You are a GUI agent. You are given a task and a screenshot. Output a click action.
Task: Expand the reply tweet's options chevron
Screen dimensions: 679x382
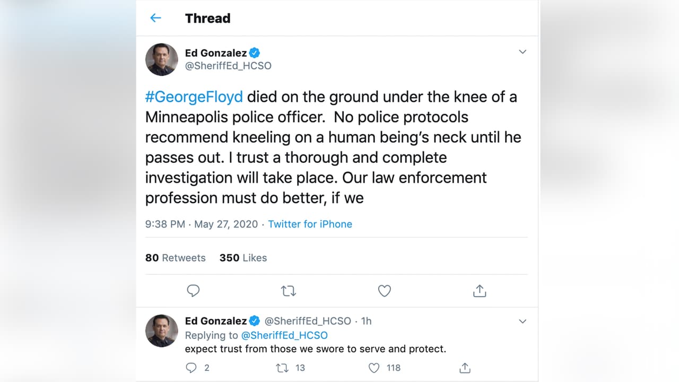[x=523, y=322]
